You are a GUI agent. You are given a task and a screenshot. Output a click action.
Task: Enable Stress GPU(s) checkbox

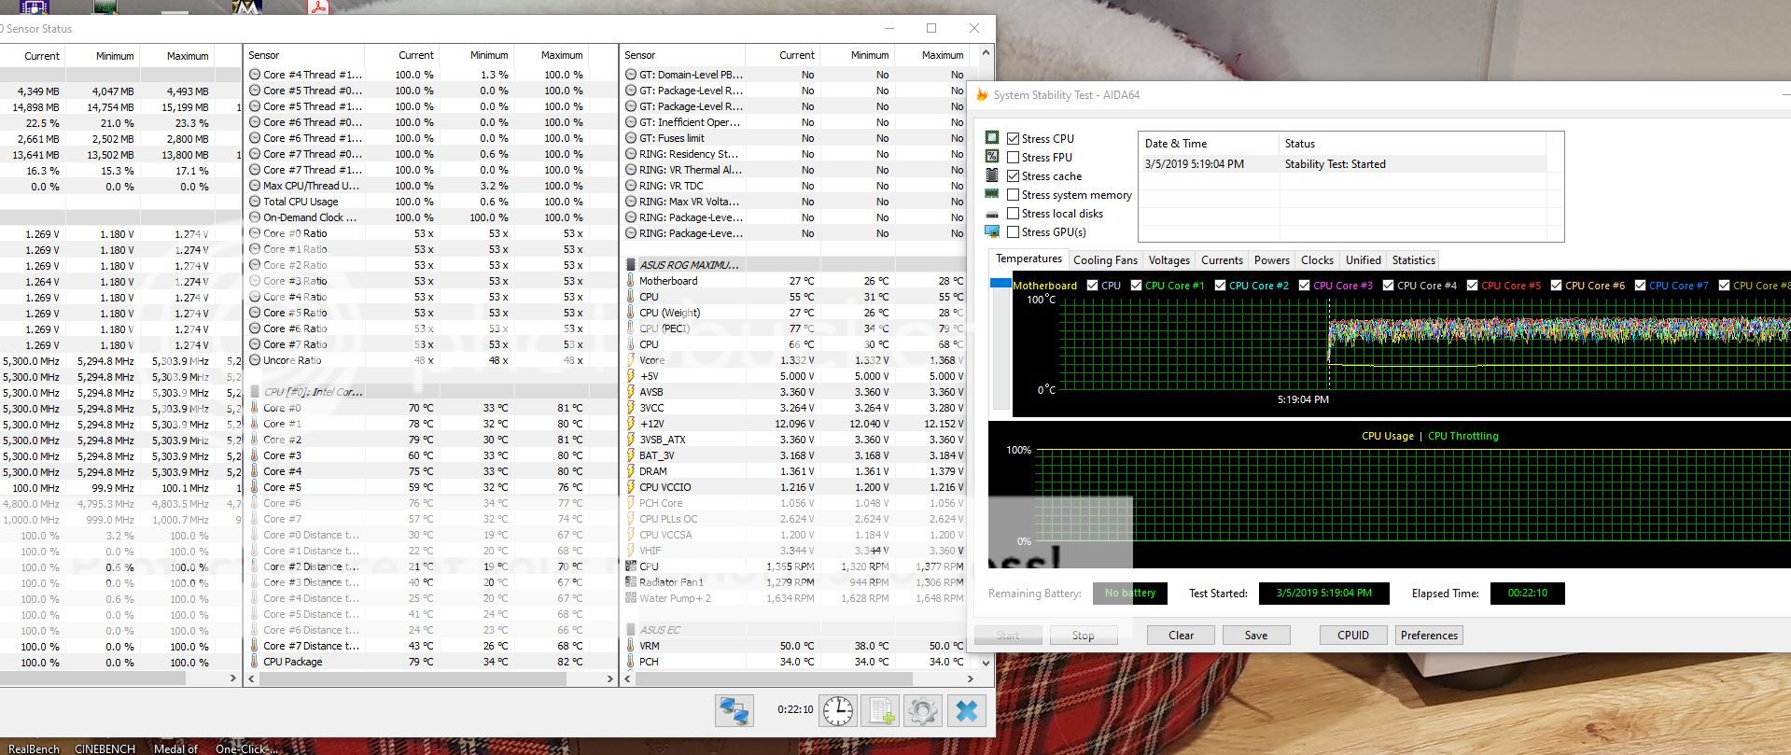coord(1013,231)
